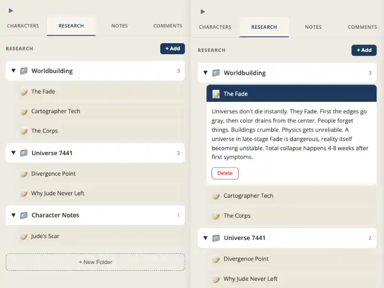
Task: Click the Worldbuilding folder icon in the right panel
Action: click(216, 73)
